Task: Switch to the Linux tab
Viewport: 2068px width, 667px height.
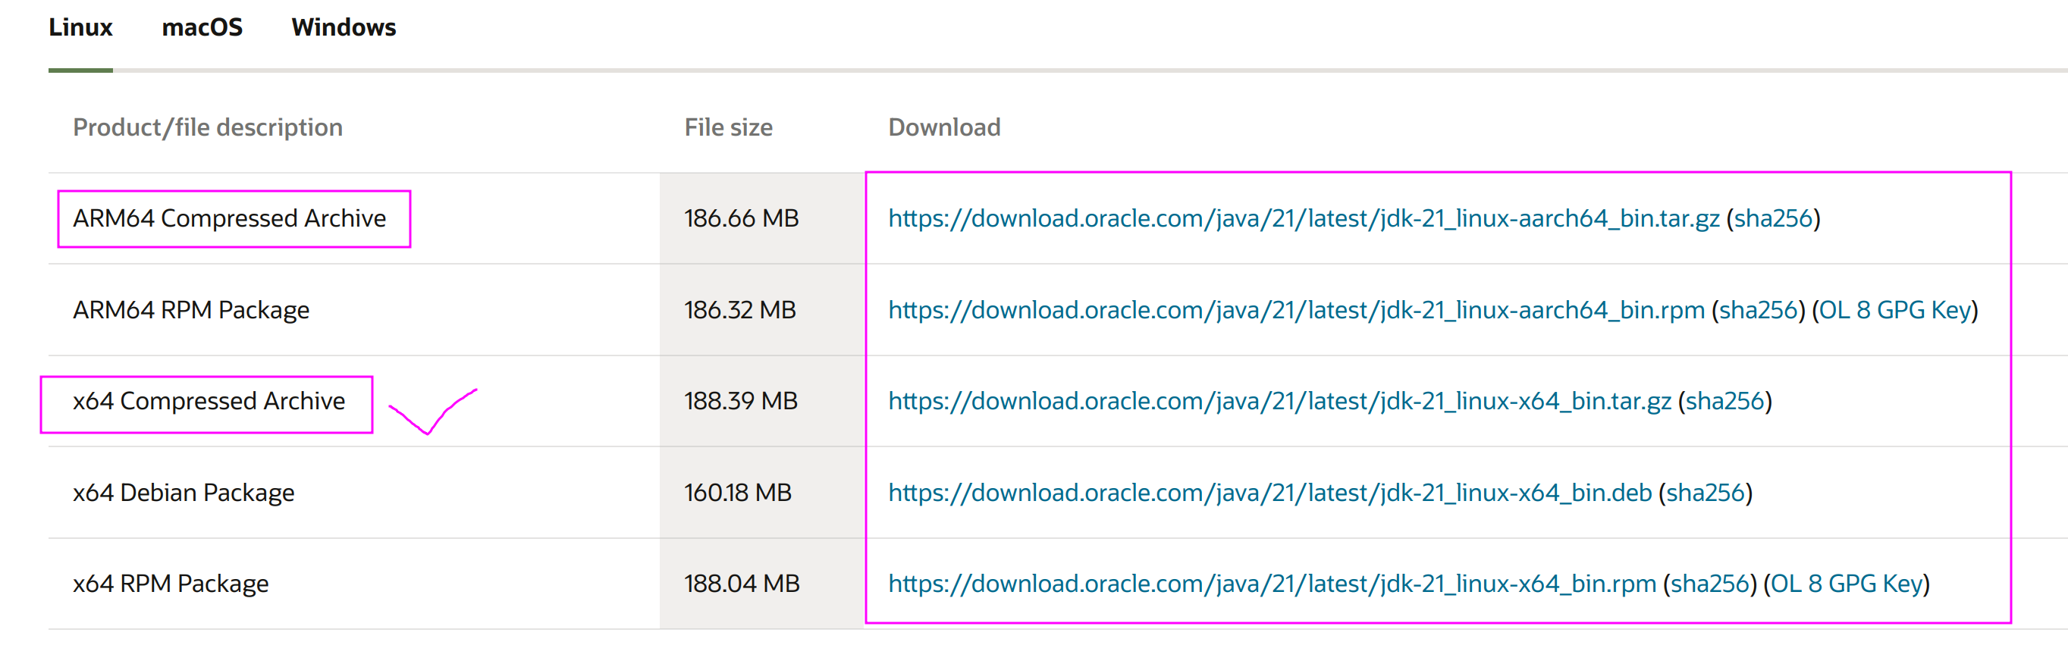Action: pos(80,28)
